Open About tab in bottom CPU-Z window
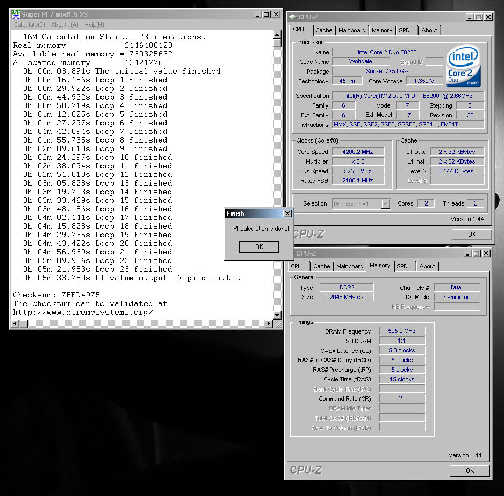The height and width of the screenshot is (496, 504). 427,266
